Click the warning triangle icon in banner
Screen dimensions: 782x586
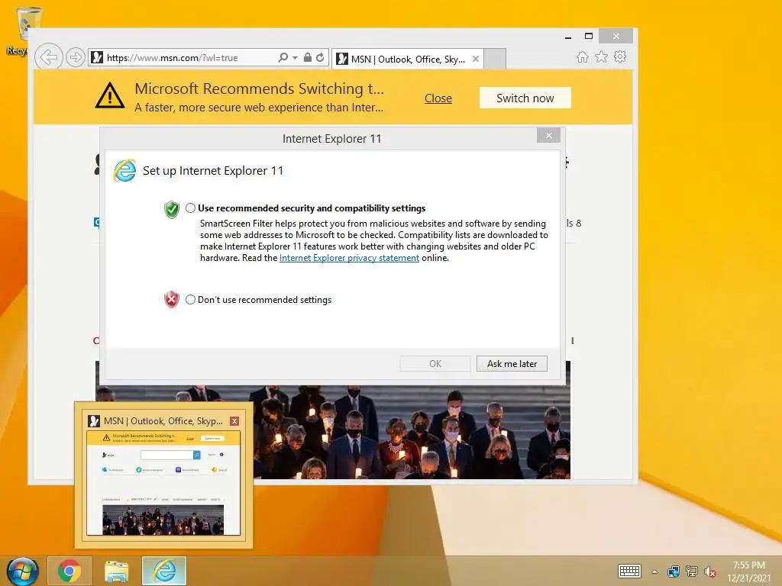click(x=110, y=95)
